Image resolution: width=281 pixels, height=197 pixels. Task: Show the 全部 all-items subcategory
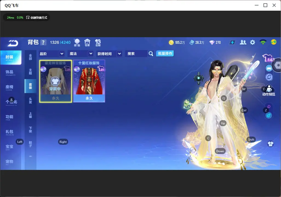30,57
